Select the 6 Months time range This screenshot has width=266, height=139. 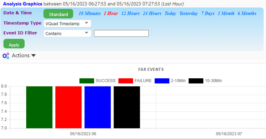pos(247,14)
